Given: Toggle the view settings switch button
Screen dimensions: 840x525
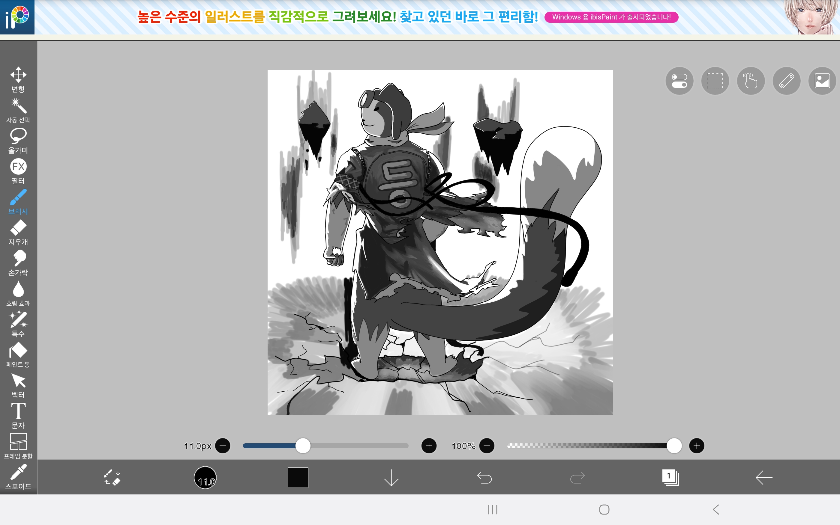Looking at the screenshot, I should click(679, 81).
